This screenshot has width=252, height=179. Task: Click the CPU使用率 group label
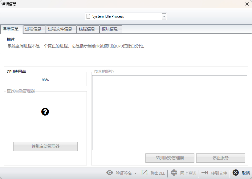pos(16,72)
